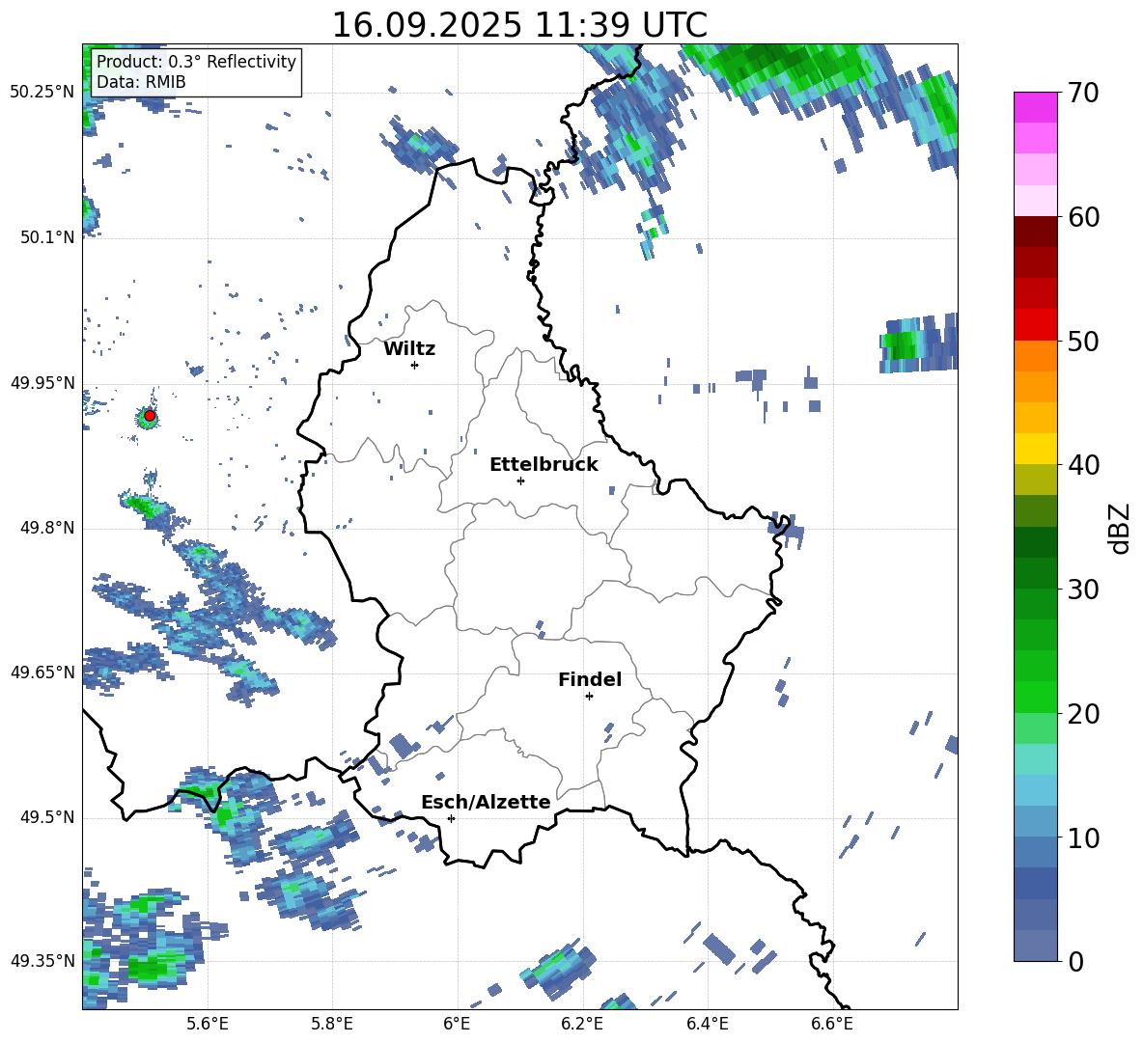Click the Esch/Alzette city label

coord(486,802)
